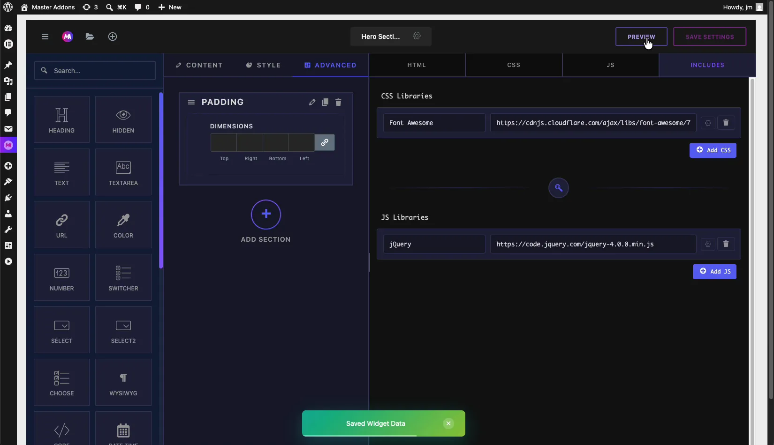This screenshot has height=445, width=774.
Task: Open the WordPress logo menu
Action: (x=8, y=7)
